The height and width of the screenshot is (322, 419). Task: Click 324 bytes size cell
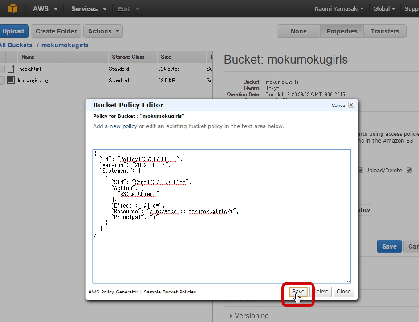(x=169, y=69)
